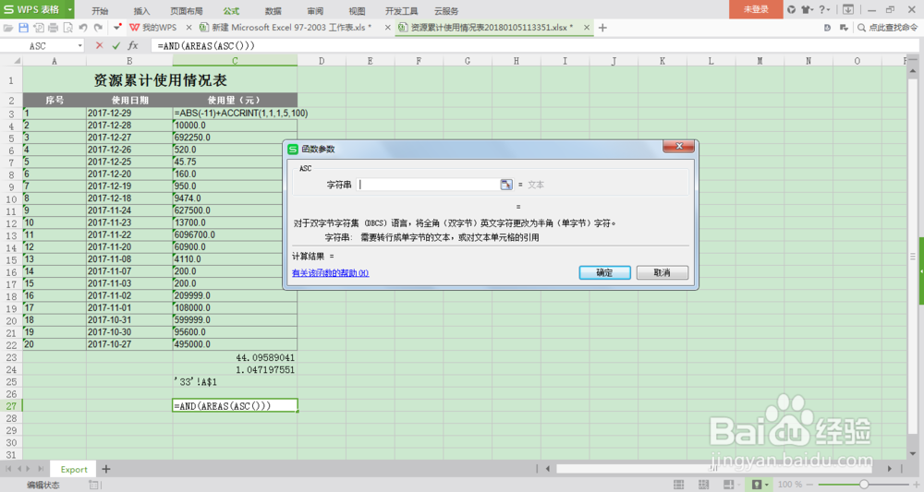Click the zoom in plus button
924x492 pixels.
917,485
